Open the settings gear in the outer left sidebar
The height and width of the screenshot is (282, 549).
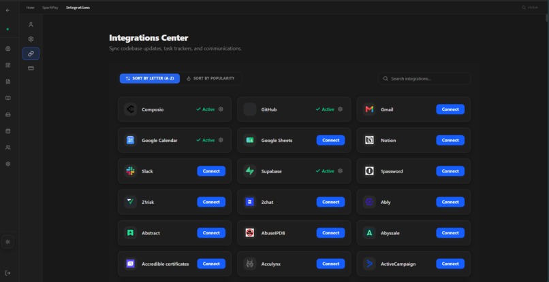8,164
